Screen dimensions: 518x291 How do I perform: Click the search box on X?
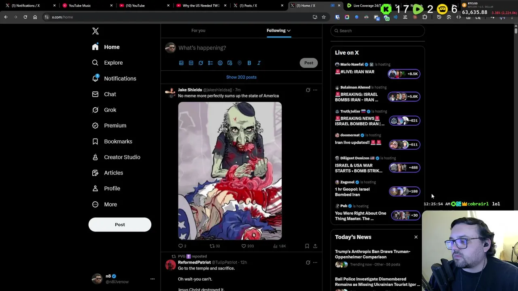378,31
